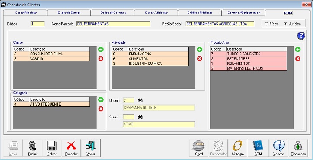Click window icon in Cadastro de Clientes title
Viewport: 313px width, 160px height.
point(3,4)
